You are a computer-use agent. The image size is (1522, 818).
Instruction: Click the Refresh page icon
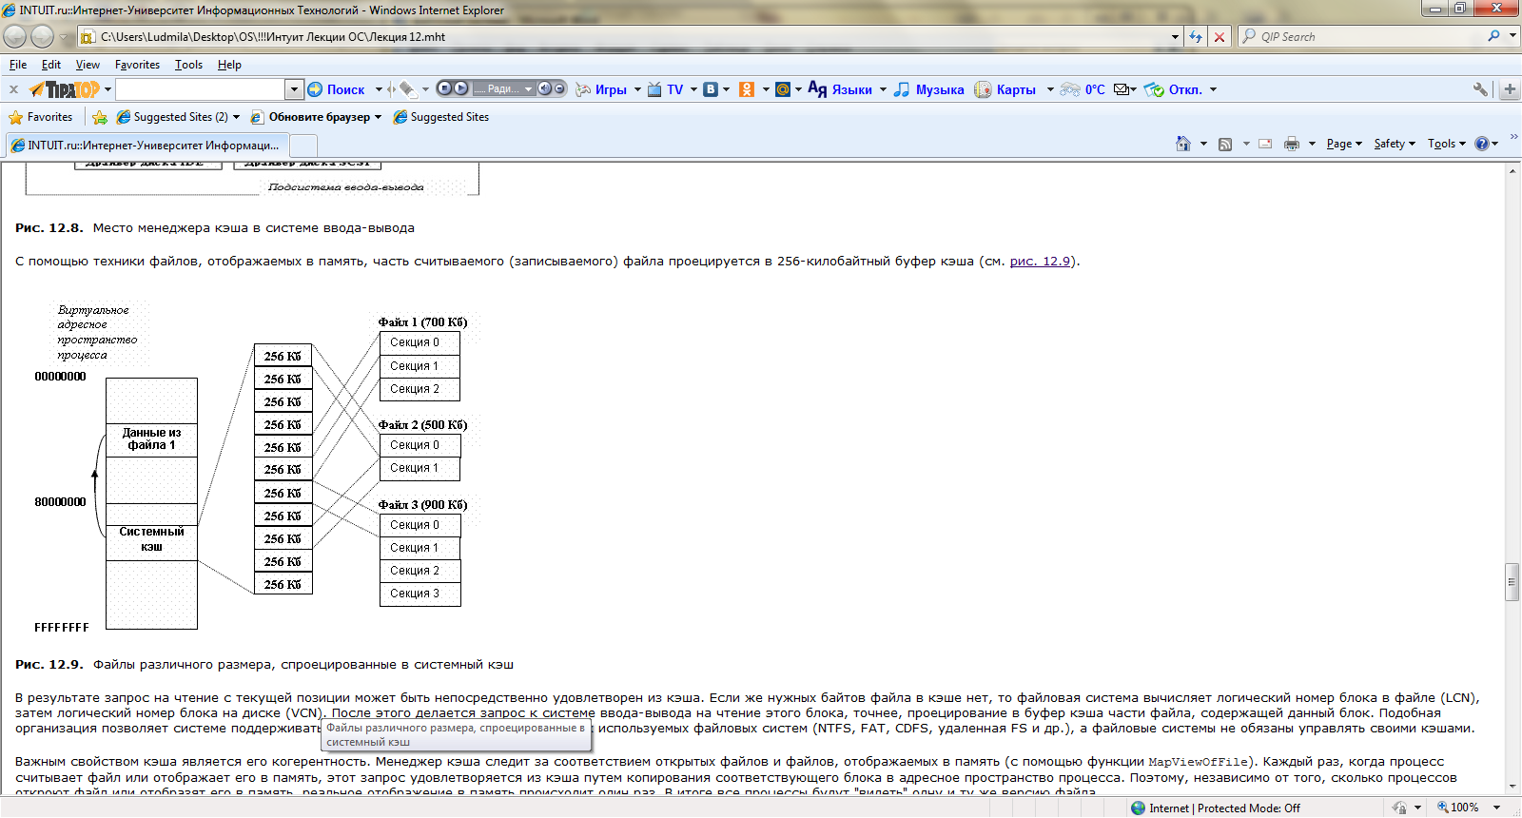point(1196,36)
